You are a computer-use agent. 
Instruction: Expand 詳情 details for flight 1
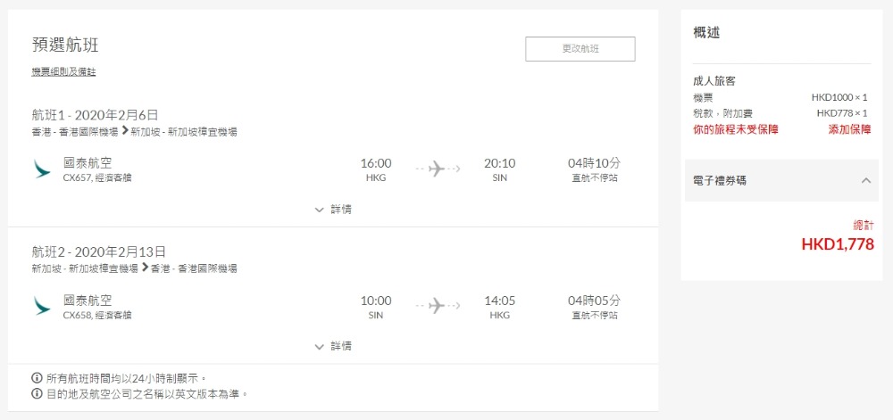[x=333, y=210]
